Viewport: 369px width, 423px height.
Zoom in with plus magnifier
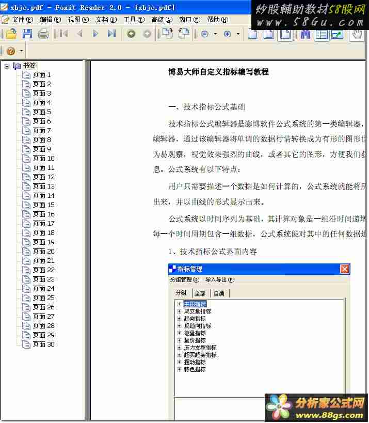[x=227, y=34]
